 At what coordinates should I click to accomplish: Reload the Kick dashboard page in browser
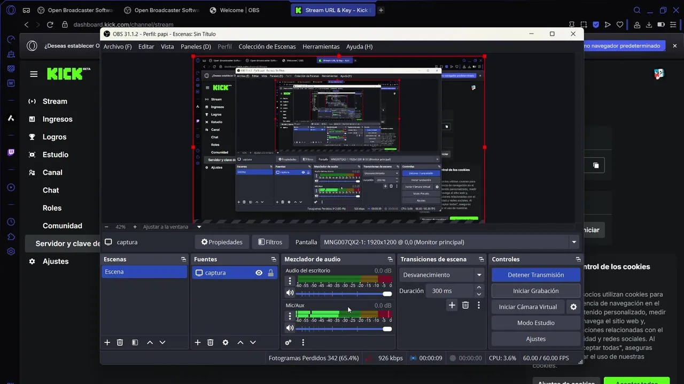coord(50,25)
